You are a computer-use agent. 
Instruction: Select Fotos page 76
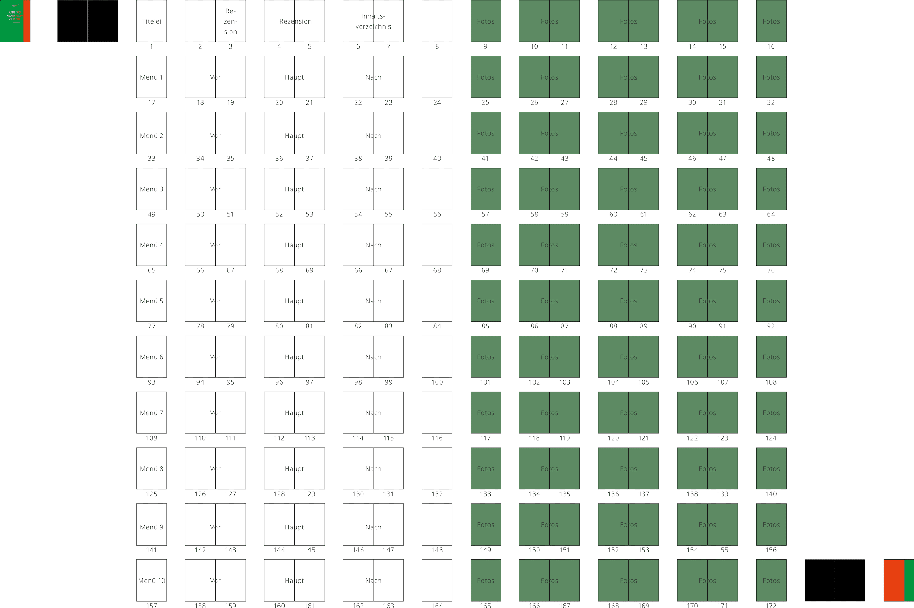[x=771, y=245]
